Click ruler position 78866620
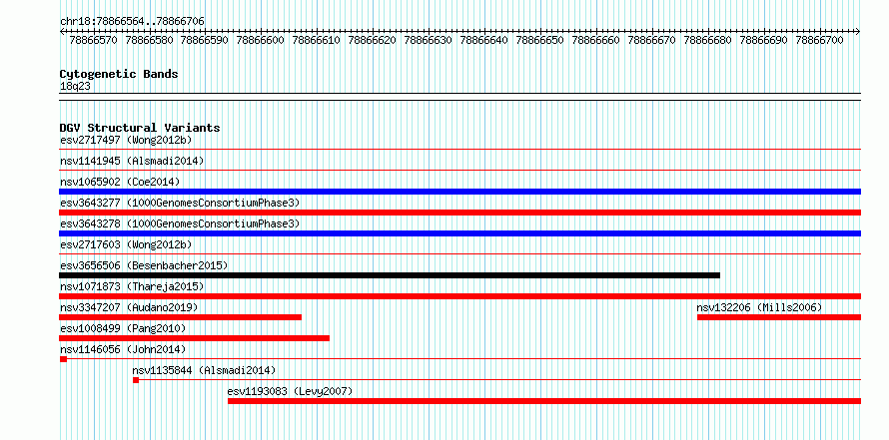 click(x=373, y=40)
